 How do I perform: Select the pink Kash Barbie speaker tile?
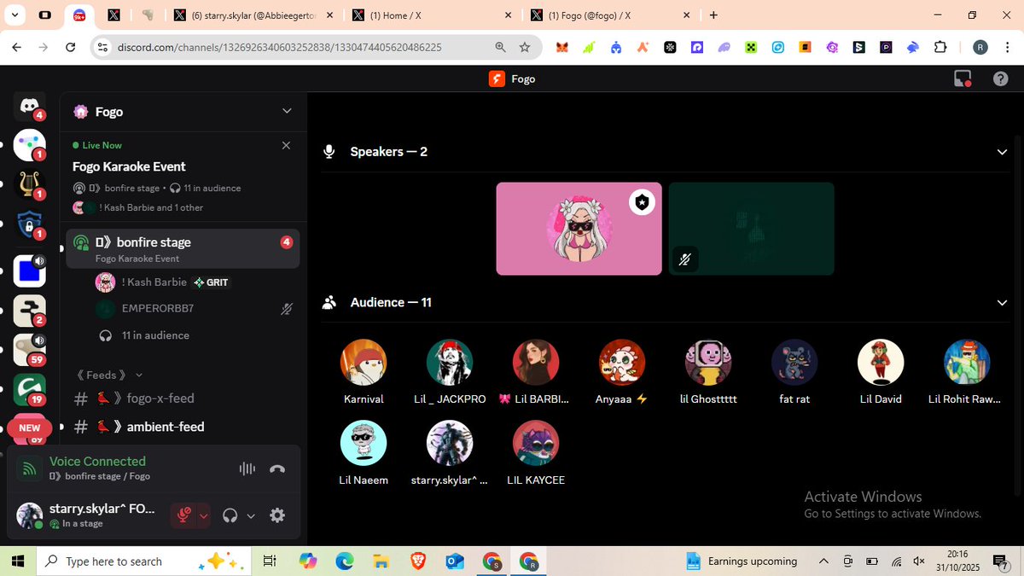click(x=579, y=229)
